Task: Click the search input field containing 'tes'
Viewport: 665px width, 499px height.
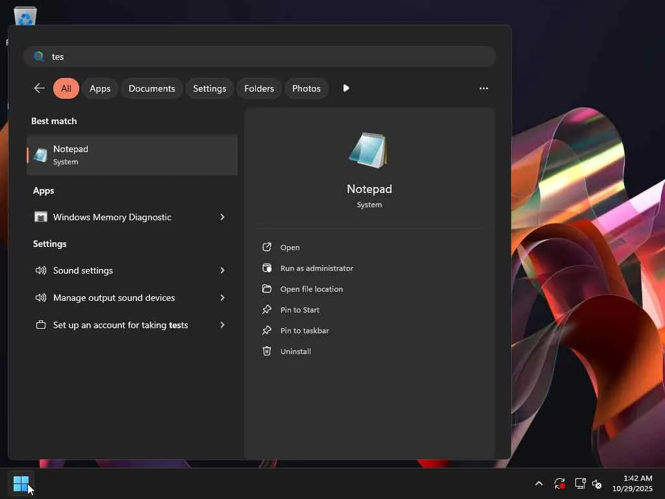Action: (x=260, y=57)
